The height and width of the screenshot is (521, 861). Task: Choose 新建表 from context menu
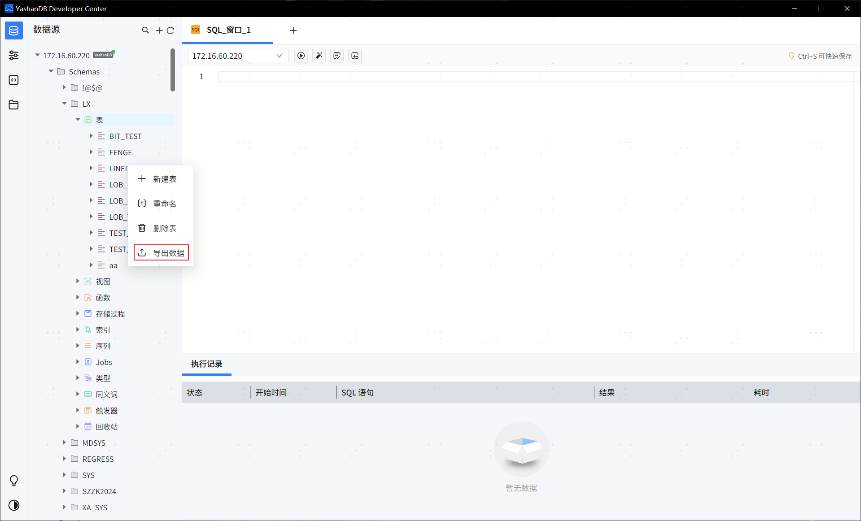coord(161,179)
